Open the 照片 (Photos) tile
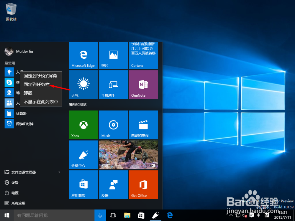This screenshot has height=221, width=295. (x=114, y=55)
